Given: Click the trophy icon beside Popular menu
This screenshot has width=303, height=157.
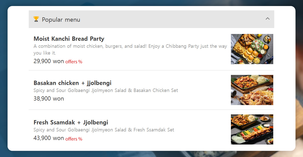Looking at the screenshot, I should [36, 19].
